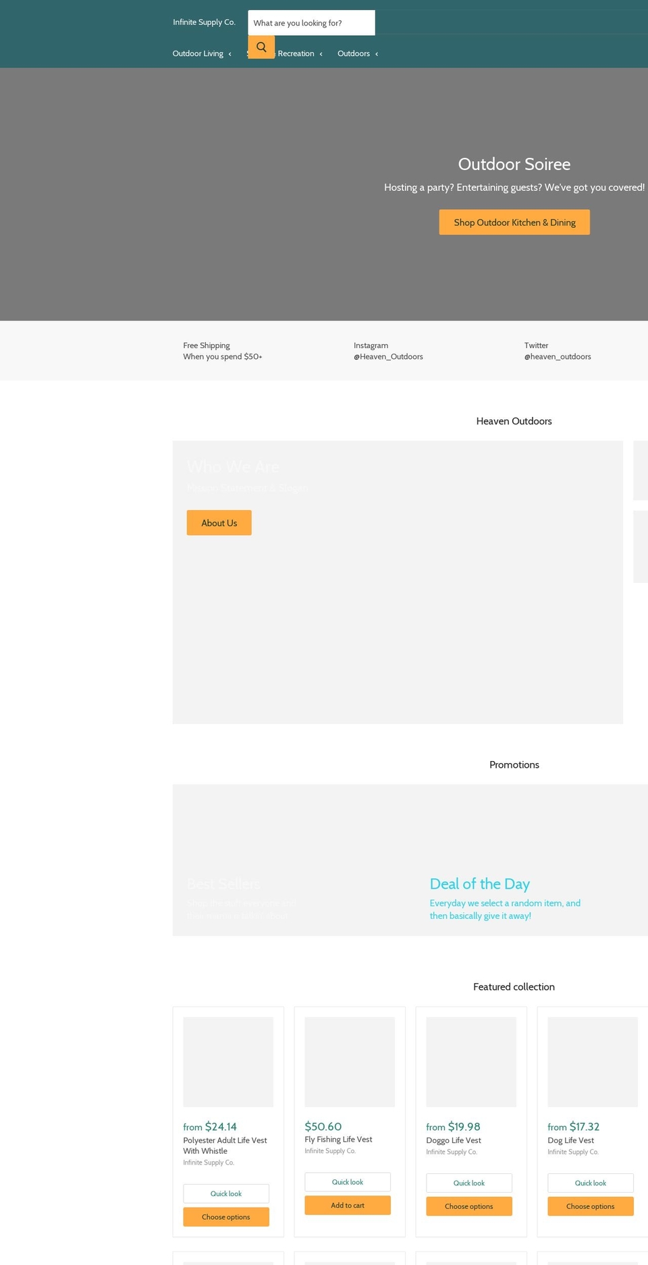
Task: Open the @heaven_outdoors Twitter handle
Action: pos(558,357)
